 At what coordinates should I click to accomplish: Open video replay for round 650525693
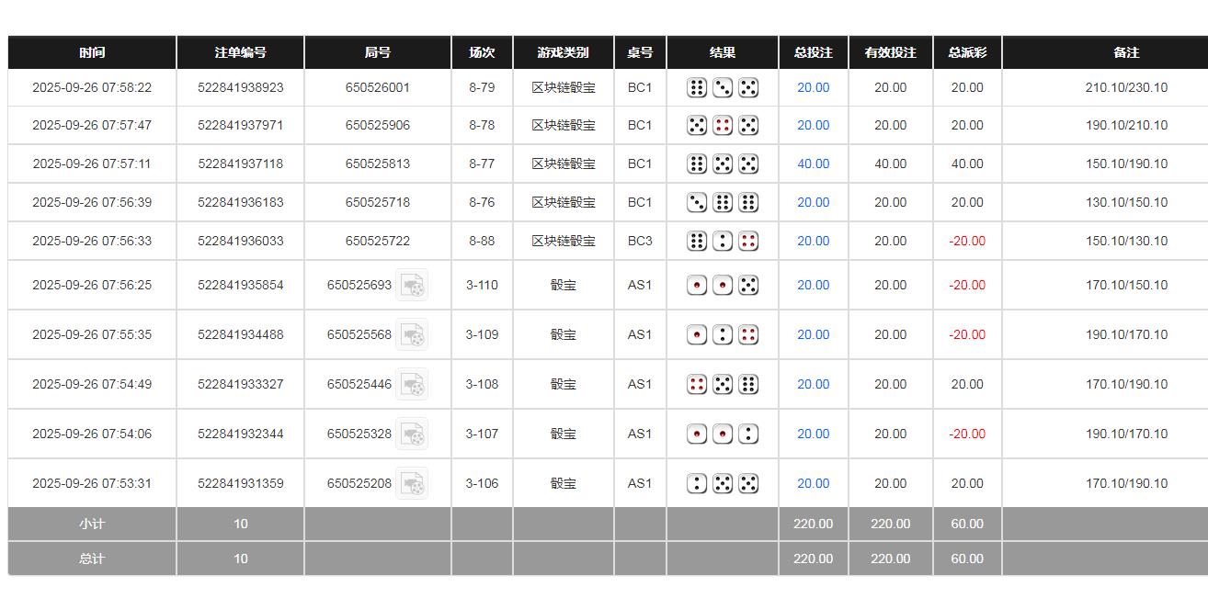[412, 286]
